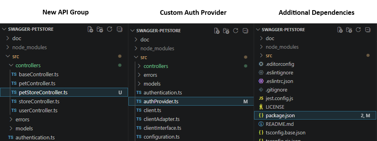Click TS icon of baseController.ts

click(14, 74)
